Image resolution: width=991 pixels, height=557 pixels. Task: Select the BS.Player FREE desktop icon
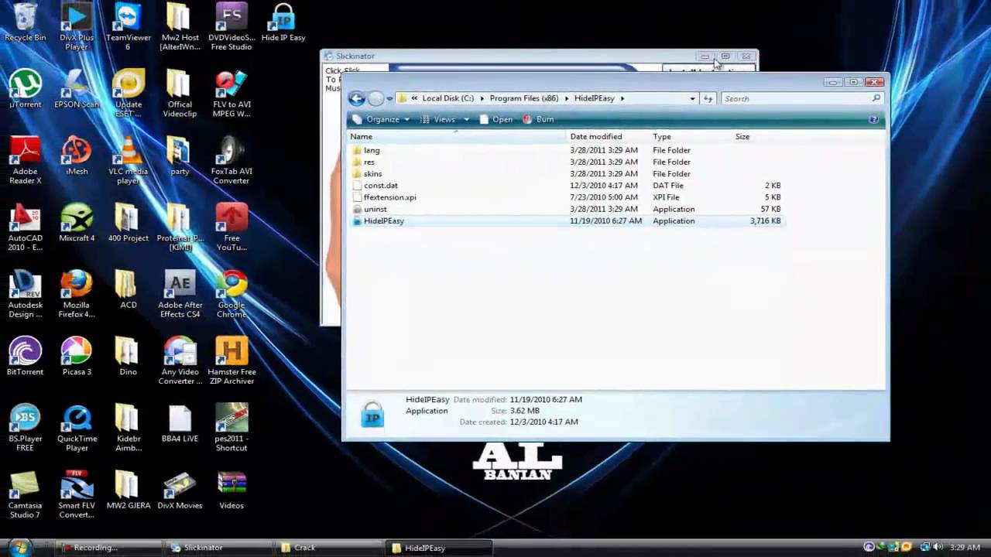(25, 428)
